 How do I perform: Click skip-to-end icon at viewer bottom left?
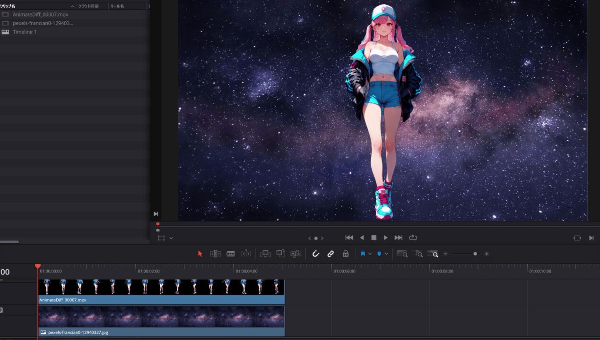(156, 214)
